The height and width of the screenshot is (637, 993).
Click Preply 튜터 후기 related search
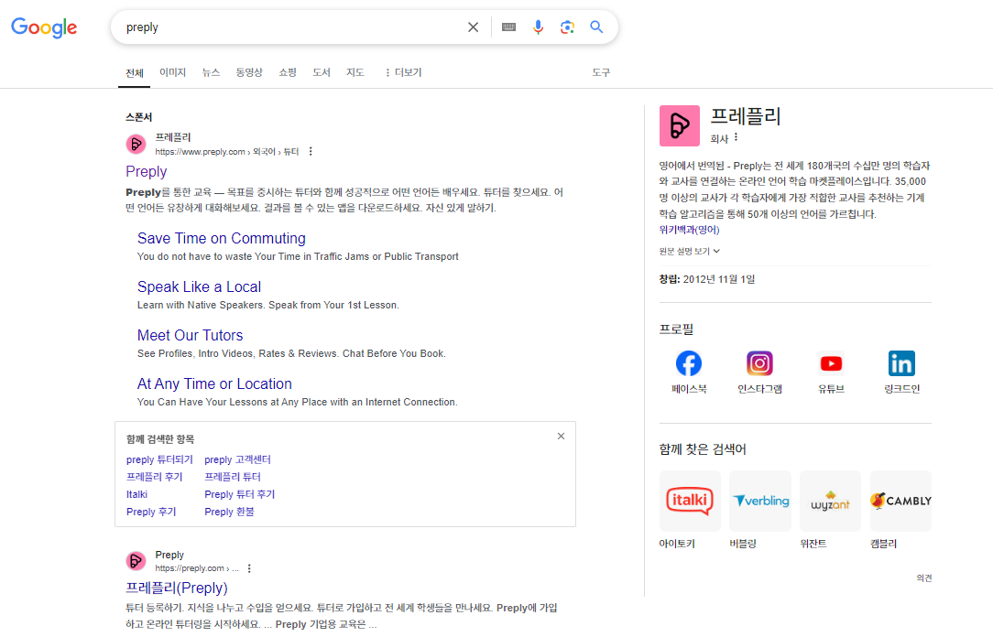point(239,494)
